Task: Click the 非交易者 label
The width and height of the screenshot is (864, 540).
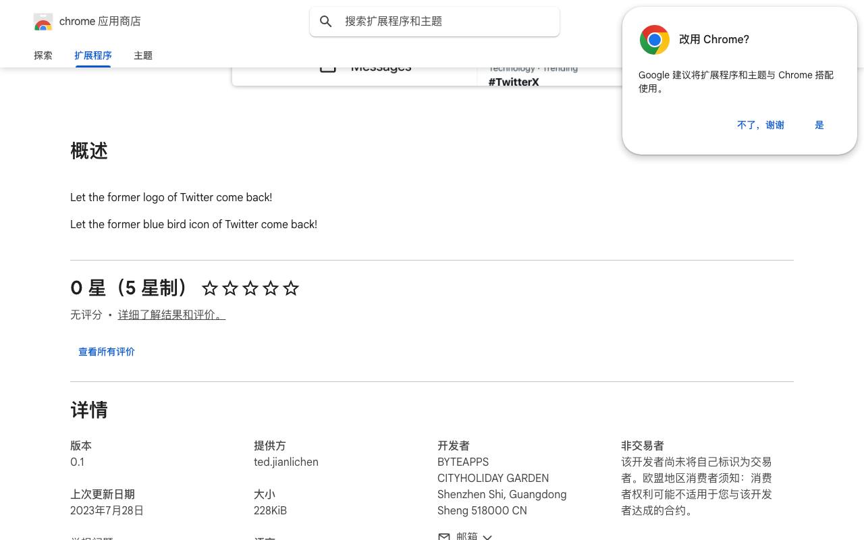Action: point(643,446)
